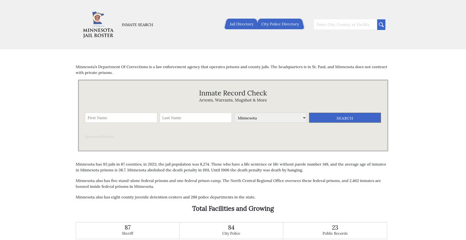Select the Last Name input field
This screenshot has height=240, width=466.
(x=195, y=118)
